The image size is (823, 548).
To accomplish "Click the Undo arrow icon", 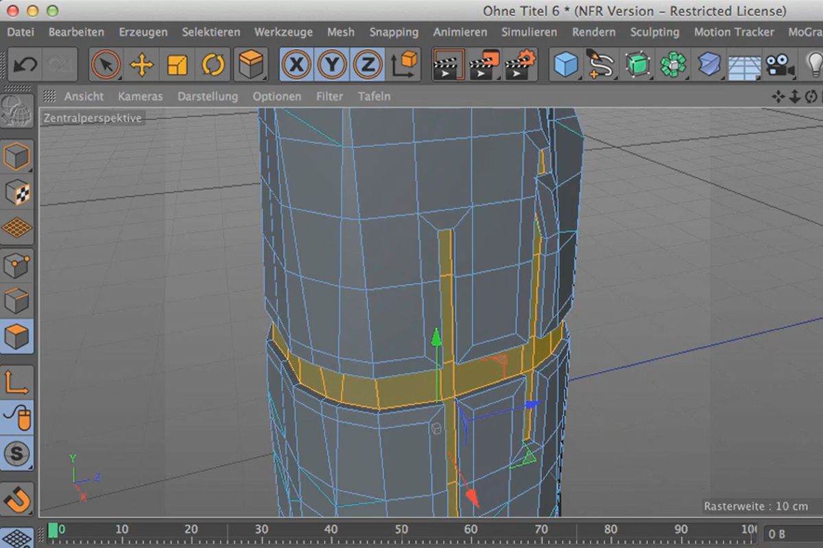I will tap(26, 65).
